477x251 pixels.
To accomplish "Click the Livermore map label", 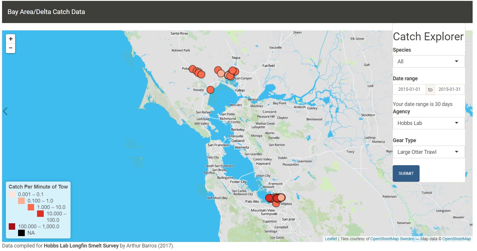I will pyautogui.click(x=305, y=161).
